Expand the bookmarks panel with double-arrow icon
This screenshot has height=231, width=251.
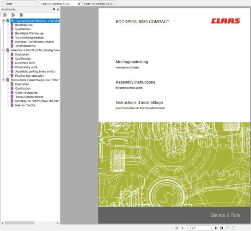pyautogui.click(x=54, y=9)
